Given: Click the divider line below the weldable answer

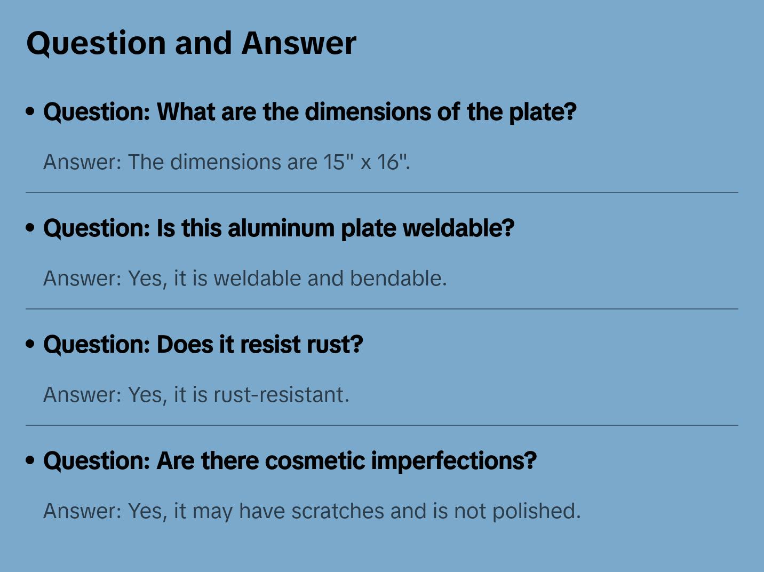Looking at the screenshot, I should coord(381,309).
